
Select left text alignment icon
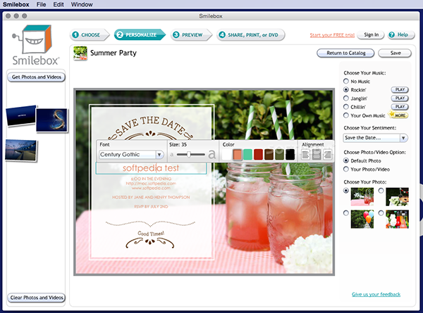pyautogui.click(x=305, y=155)
